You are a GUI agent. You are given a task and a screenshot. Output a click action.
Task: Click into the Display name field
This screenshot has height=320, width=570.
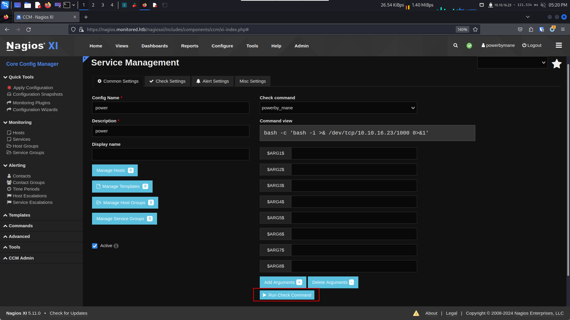coord(171,154)
